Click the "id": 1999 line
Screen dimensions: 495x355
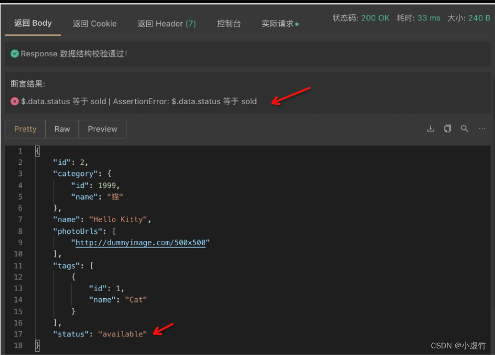point(95,185)
